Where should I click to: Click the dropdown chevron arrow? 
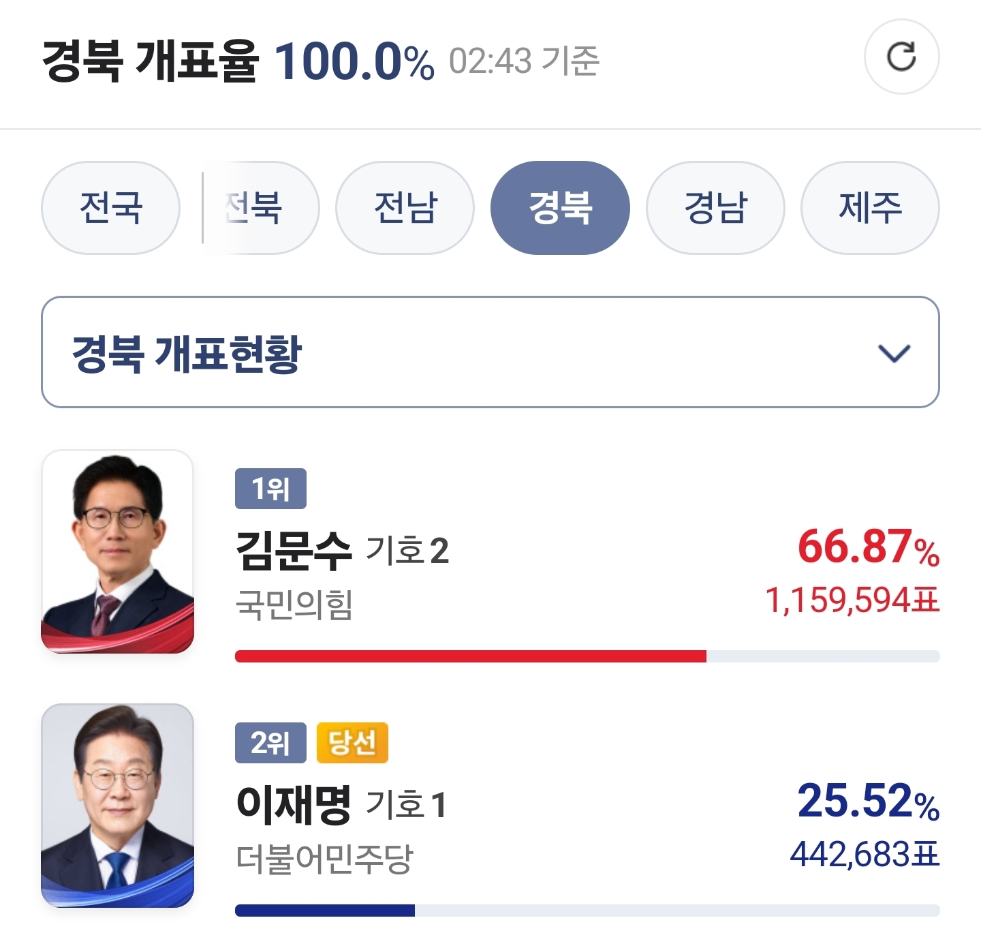coord(894,353)
